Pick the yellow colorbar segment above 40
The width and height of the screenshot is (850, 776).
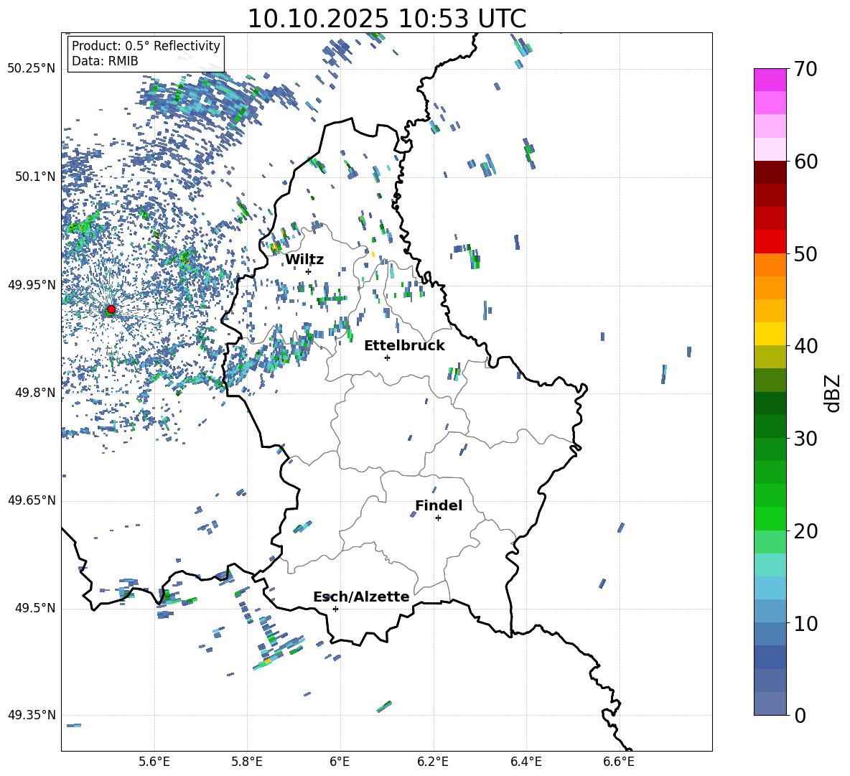(770, 334)
